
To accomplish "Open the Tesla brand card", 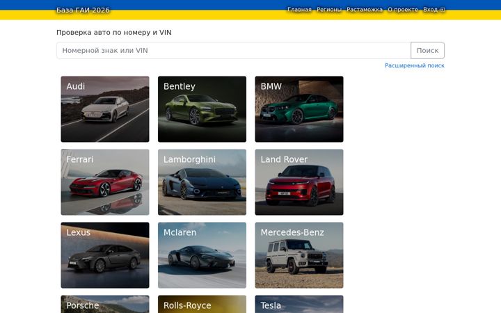I will [x=299, y=304].
